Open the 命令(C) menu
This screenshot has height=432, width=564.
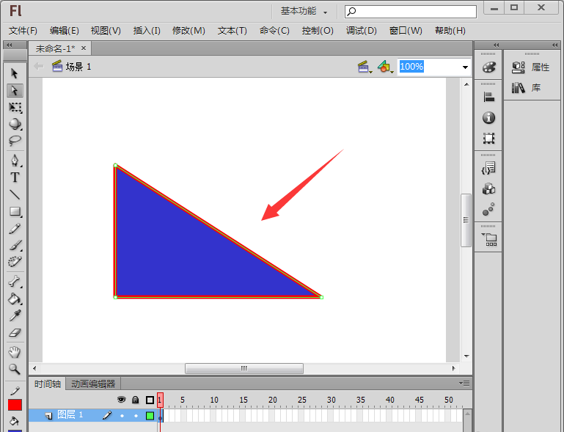274,31
